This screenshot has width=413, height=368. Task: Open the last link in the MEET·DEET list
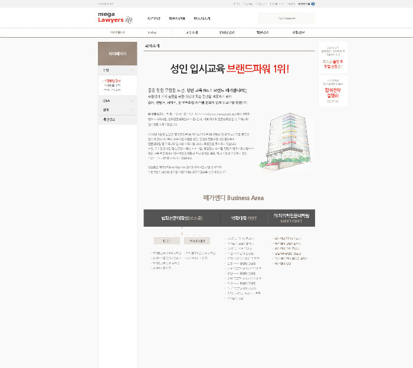click(x=282, y=263)
